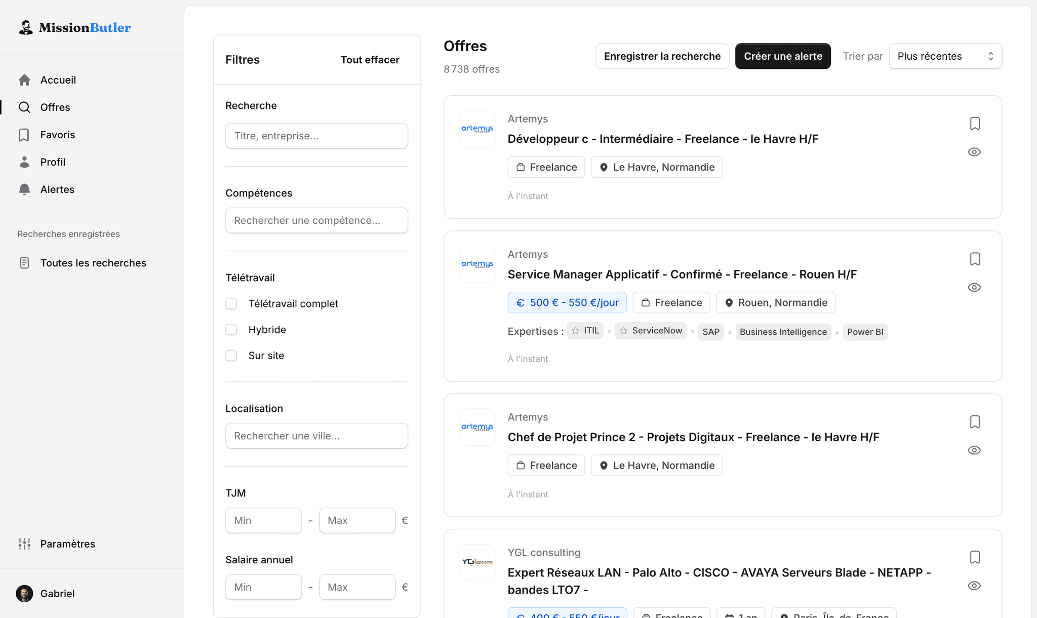Image resolution: width=1037 pixels, height=618 pixels.
Task: Open Chef de Projet Prince 2 offer title
Action: (x=694, y=437)
